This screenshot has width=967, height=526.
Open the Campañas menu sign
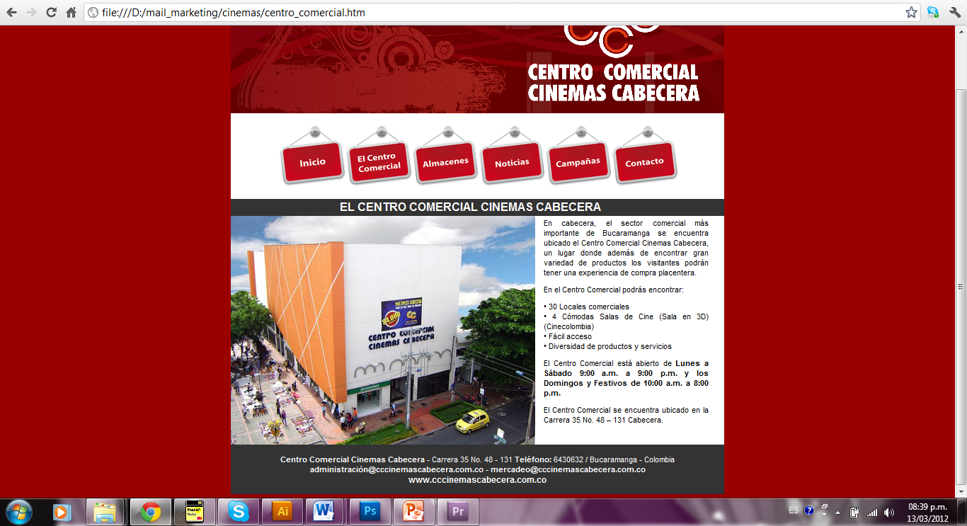(x=578, y=161)
